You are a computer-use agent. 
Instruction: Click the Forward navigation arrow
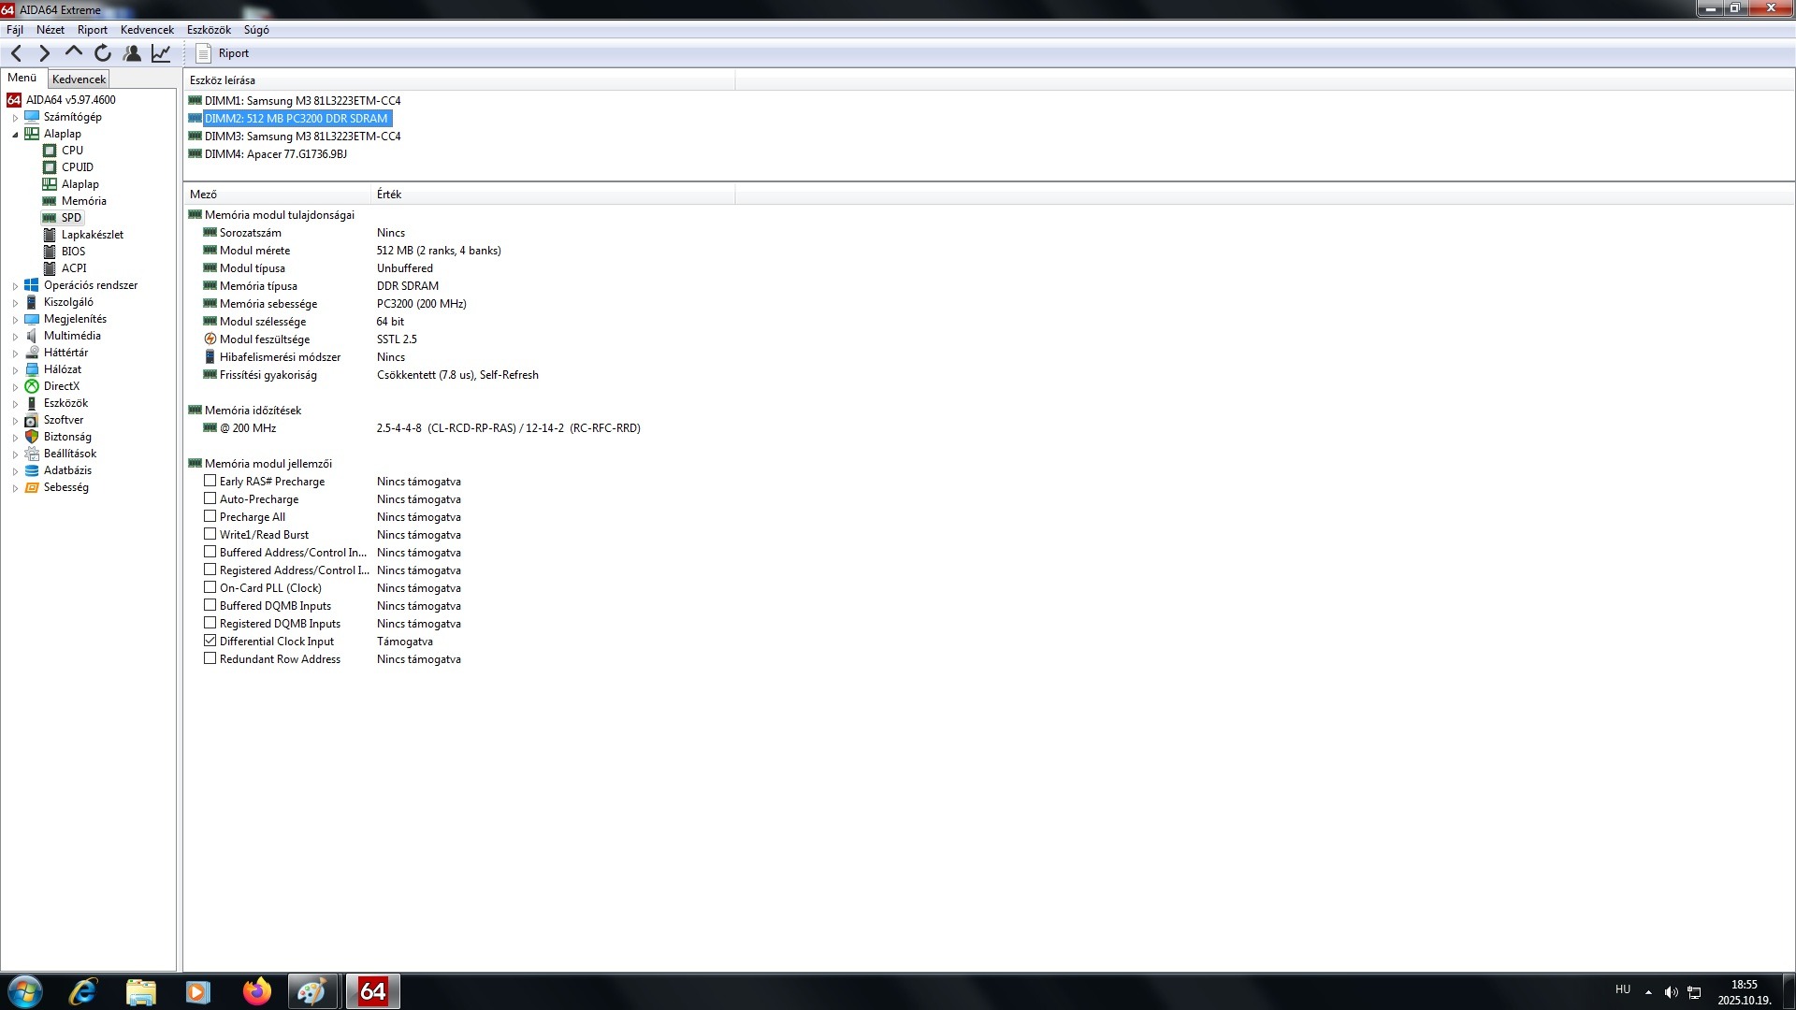tap(44, 53)
